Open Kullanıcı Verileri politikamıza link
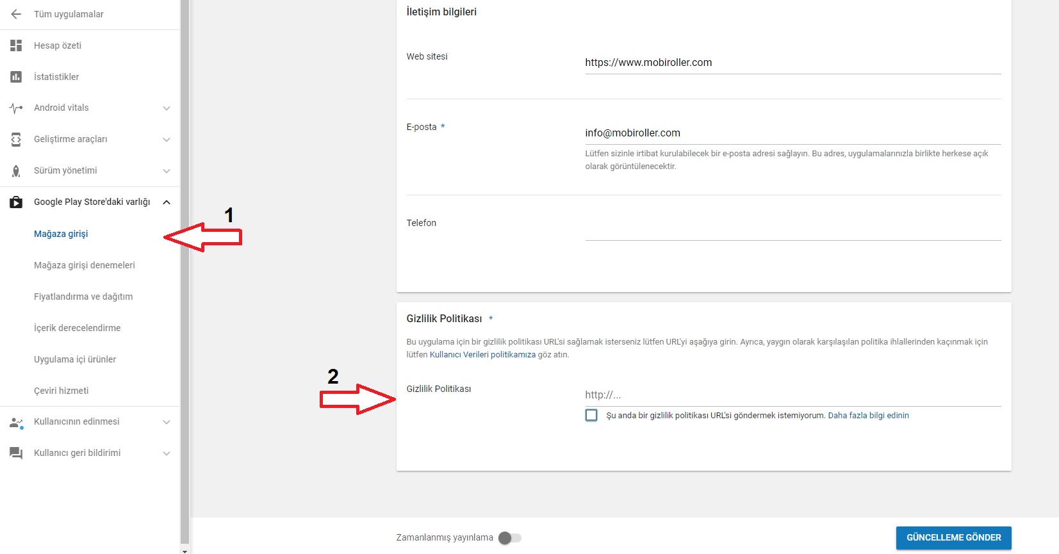 [x=482, y=355]
